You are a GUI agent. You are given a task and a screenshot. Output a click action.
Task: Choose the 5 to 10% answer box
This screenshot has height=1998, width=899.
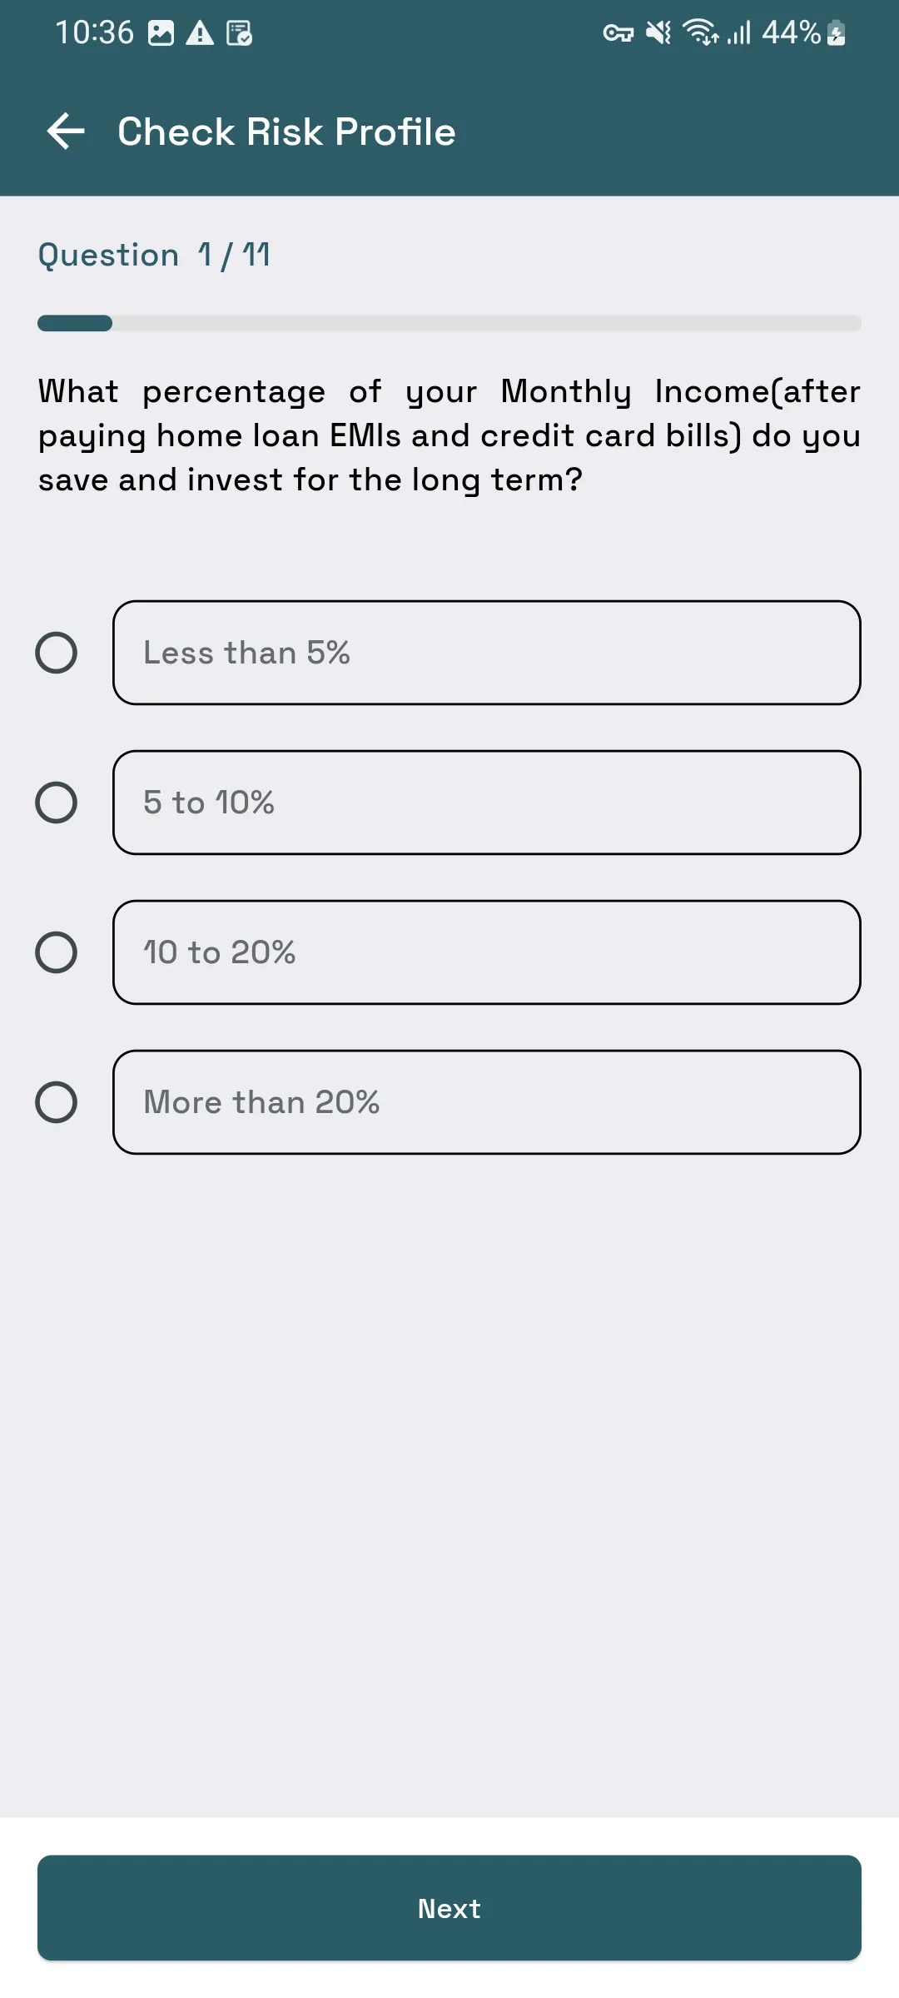click(487, 803)
